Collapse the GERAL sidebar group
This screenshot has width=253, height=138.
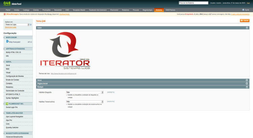pos(18,62)
